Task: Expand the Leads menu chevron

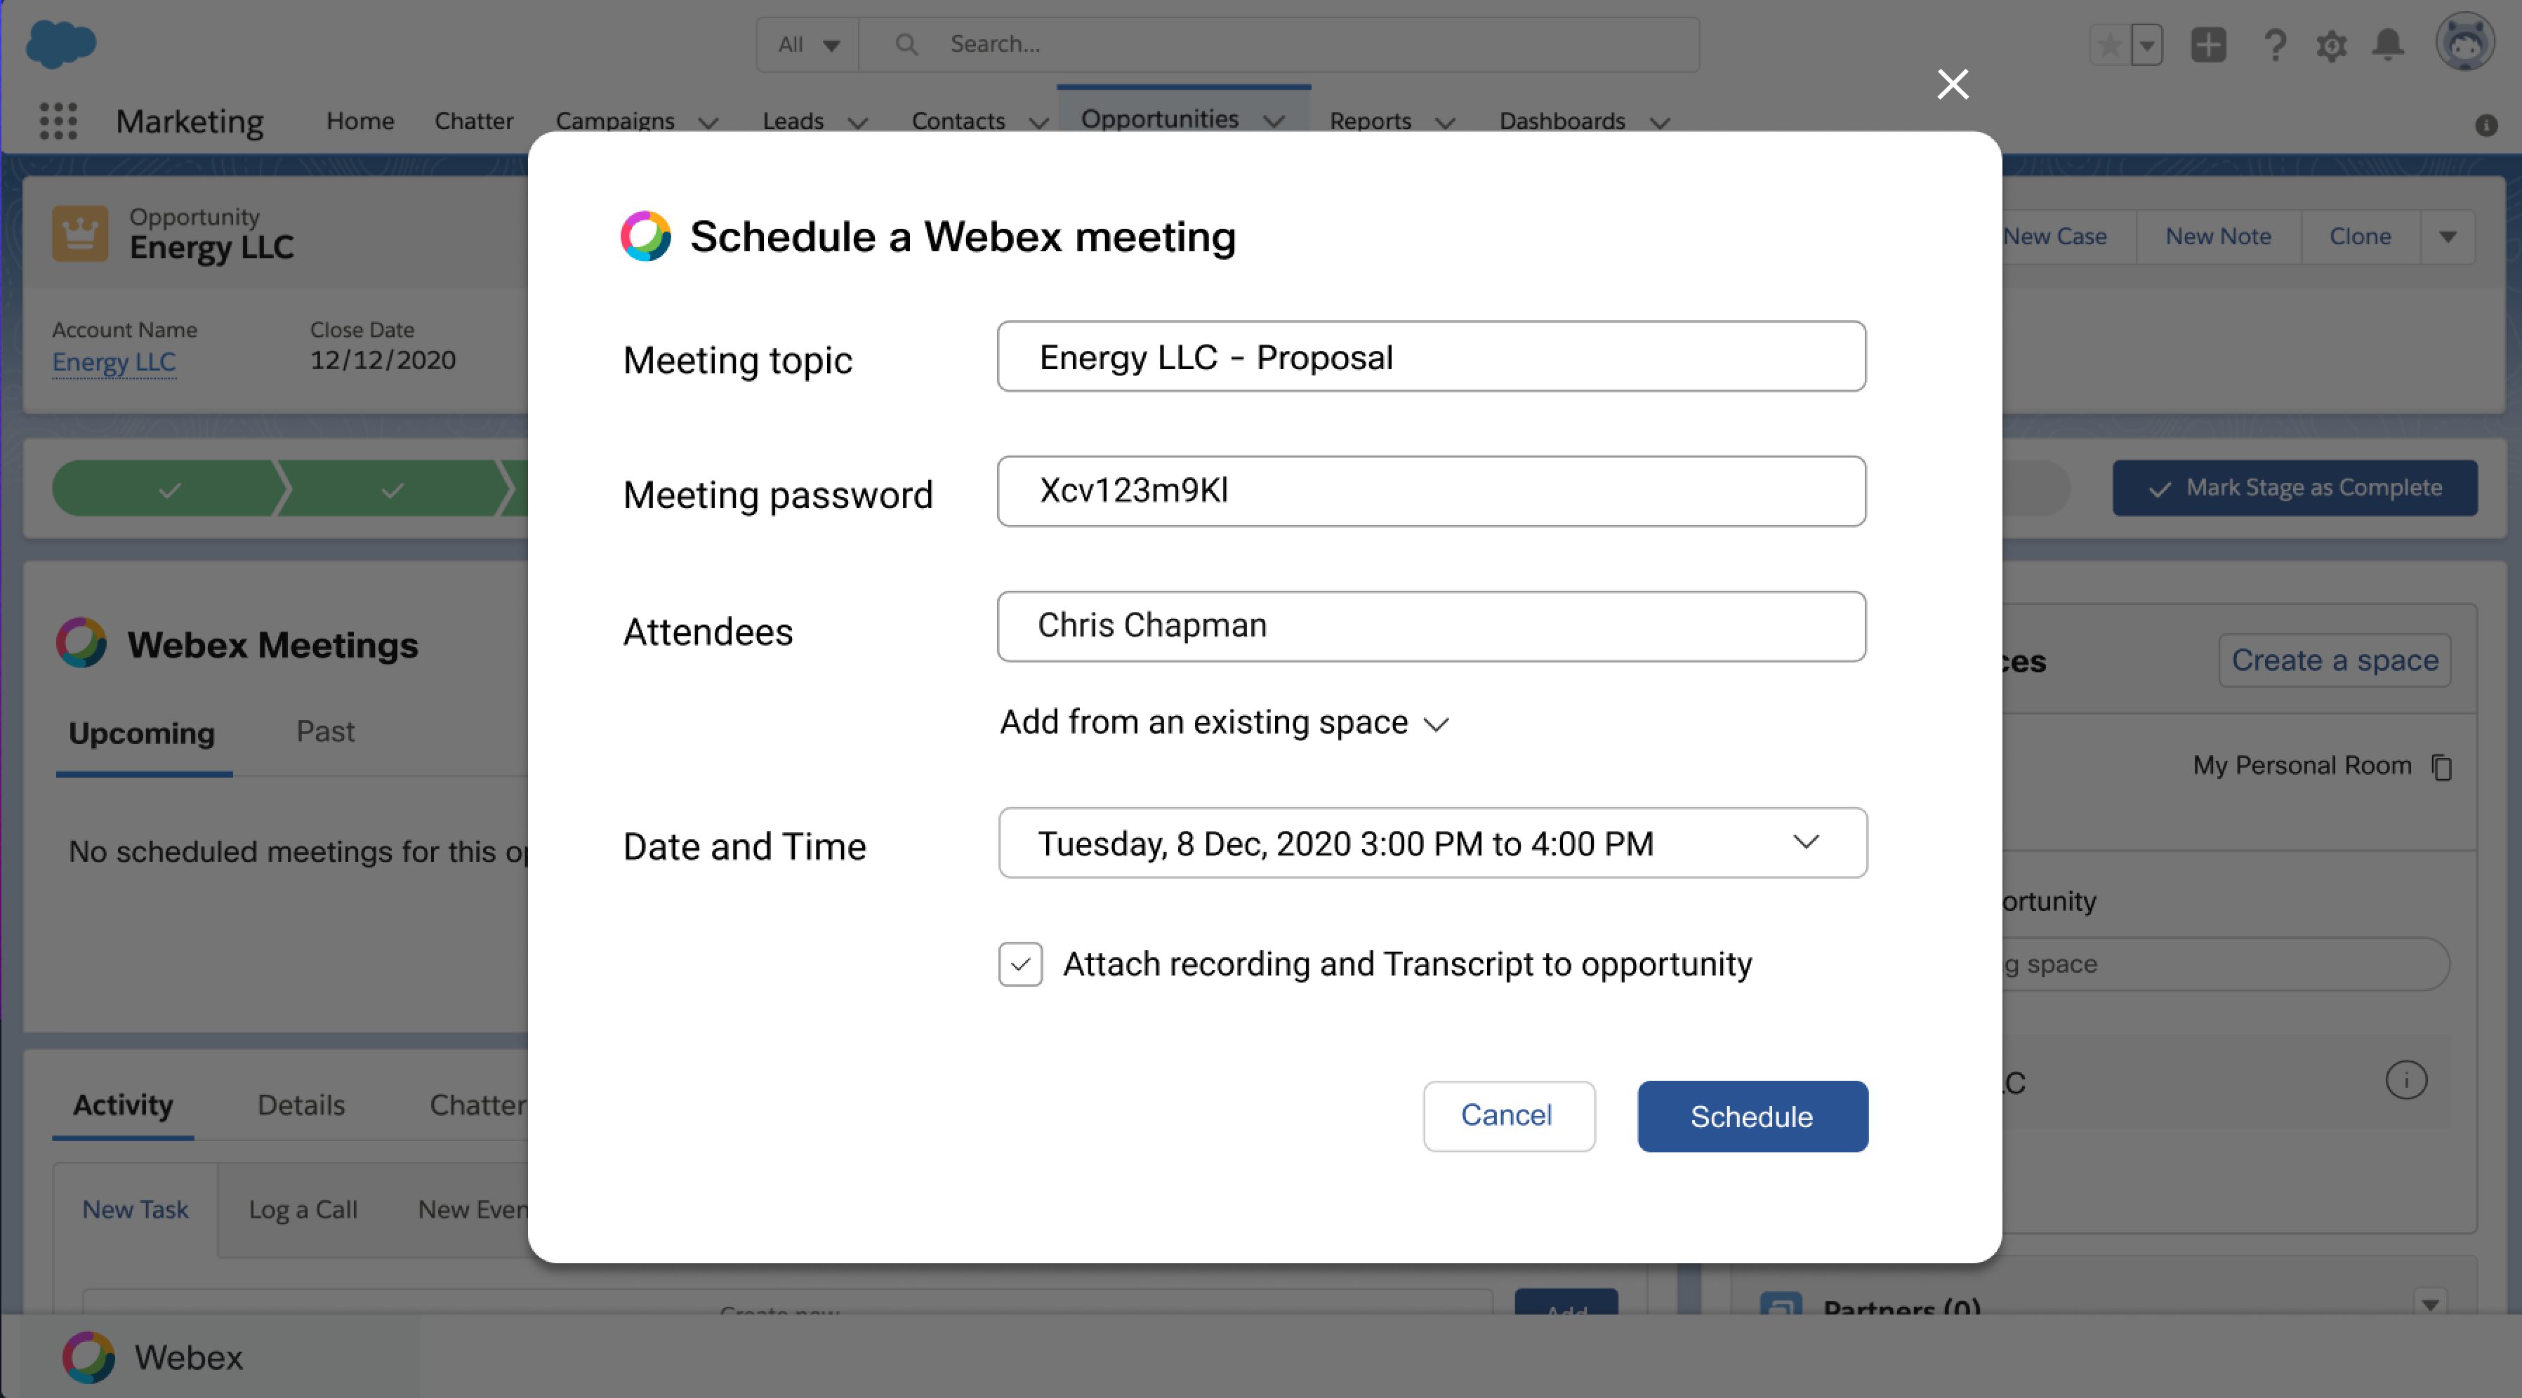Action: click(858, 122)
